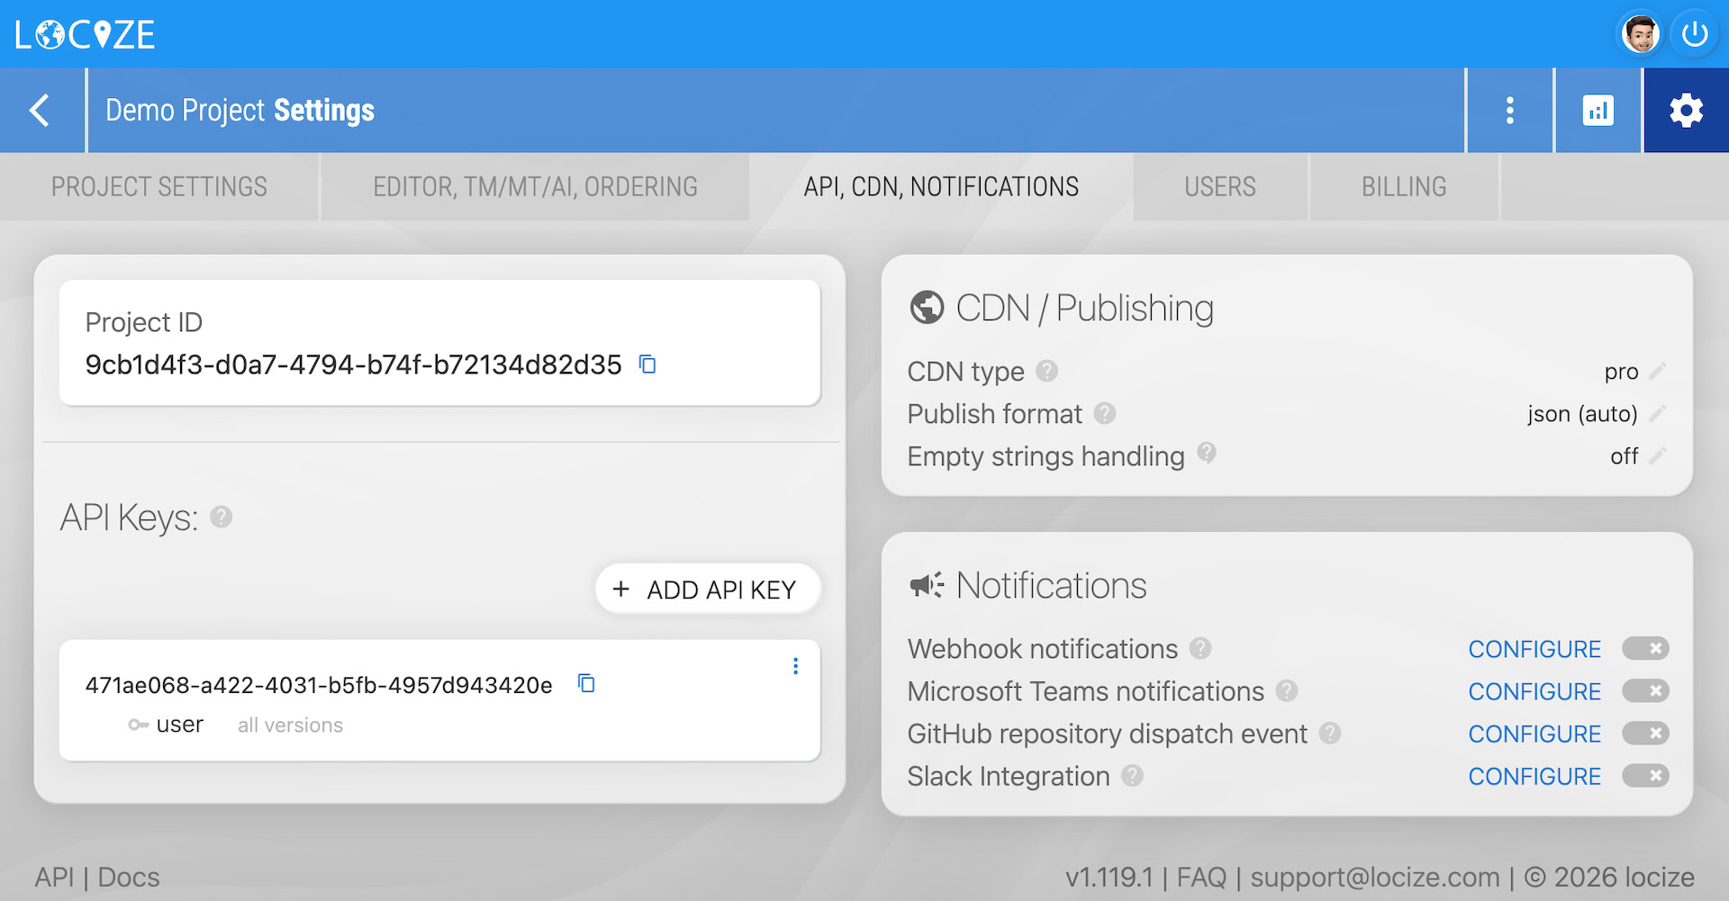Turn on the Slack Integration switch
Image resolution: width=1729 pixels, height=901 pixels.
coord(1645,776)
